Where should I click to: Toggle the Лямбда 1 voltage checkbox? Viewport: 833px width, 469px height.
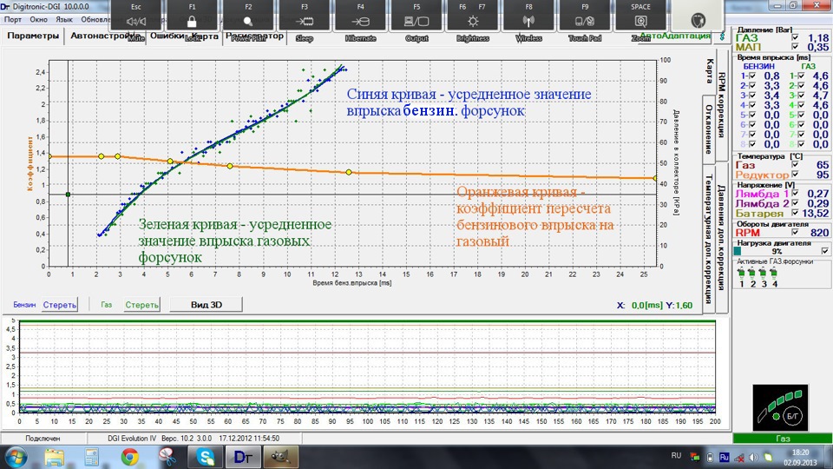(x=796, y=194)
